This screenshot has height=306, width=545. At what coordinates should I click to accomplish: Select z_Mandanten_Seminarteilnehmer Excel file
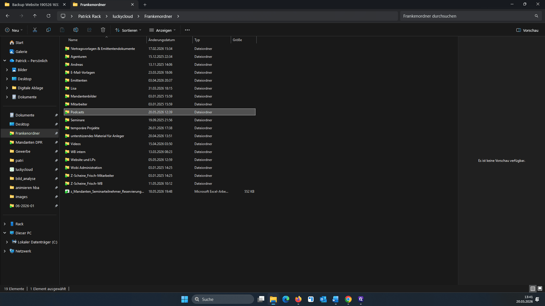[160, 192]
